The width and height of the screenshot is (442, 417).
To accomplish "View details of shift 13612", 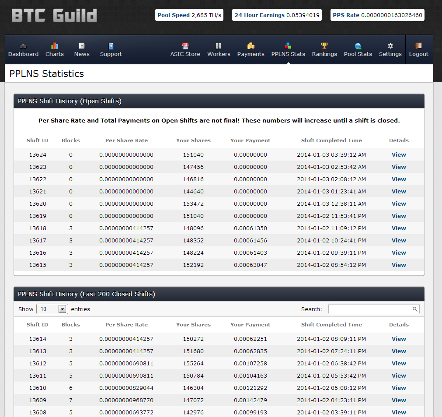I will [399, 363].
